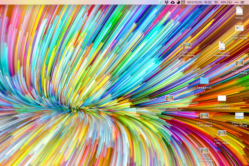
Task: Open the calendar icon showing 27
Action: click(x=183, y=2)
